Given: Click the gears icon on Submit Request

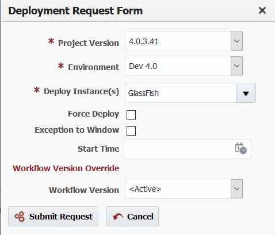Looking at the screenshot, I should click(x=20, y=217).
